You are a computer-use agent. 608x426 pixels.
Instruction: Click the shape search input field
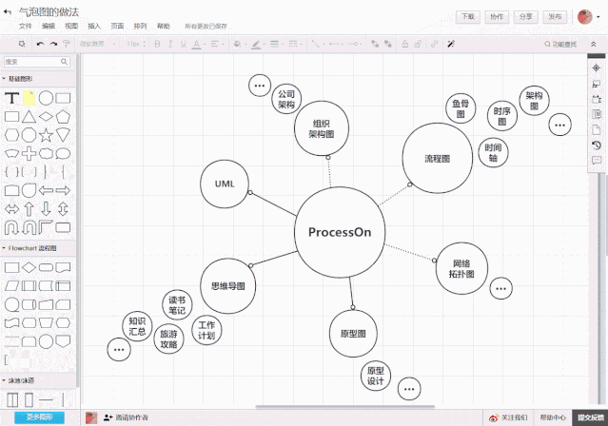pyautogui.click(x=37, y=62)
